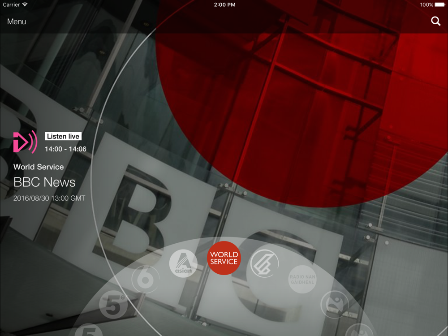Screen dimensions: 448x336
Task: Click the World Service station name text
Action: 39,167
